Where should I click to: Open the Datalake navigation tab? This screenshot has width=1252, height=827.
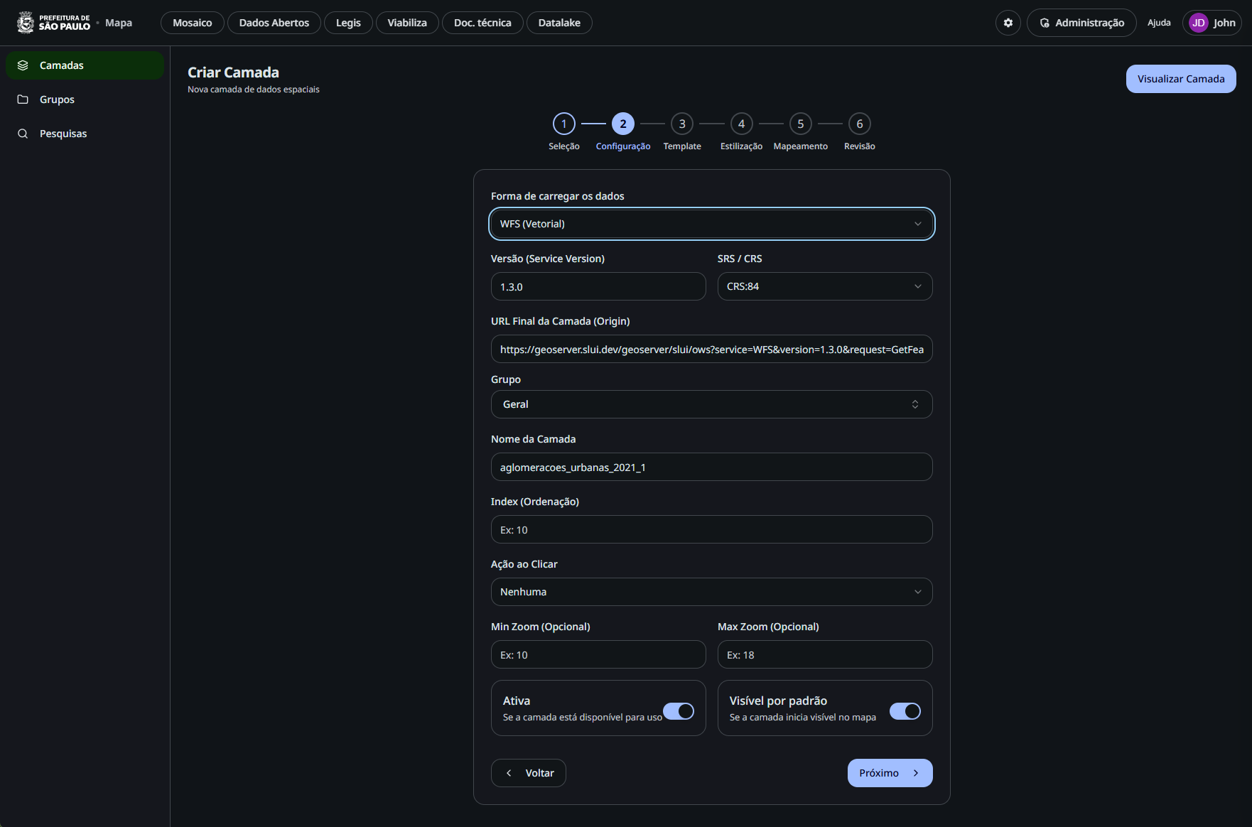tap(559, 23)
